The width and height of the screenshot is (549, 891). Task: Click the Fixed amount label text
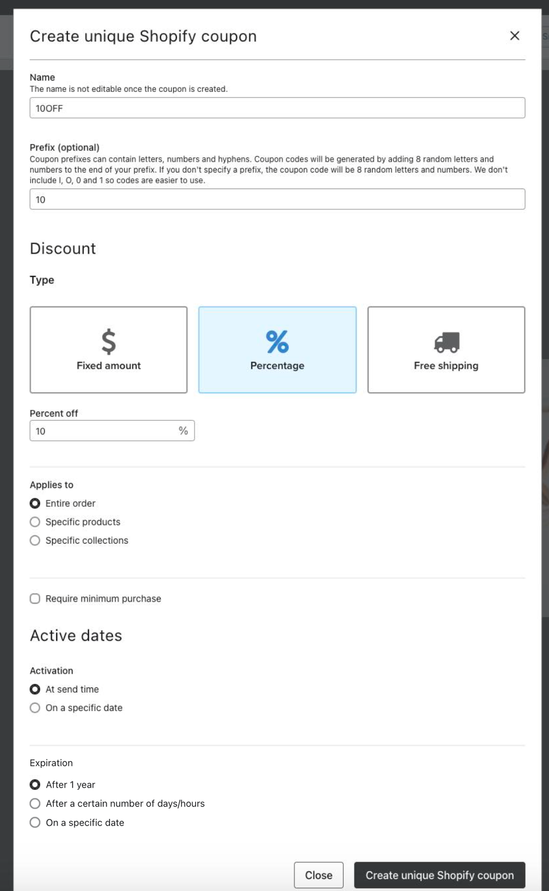coord(108,366)
